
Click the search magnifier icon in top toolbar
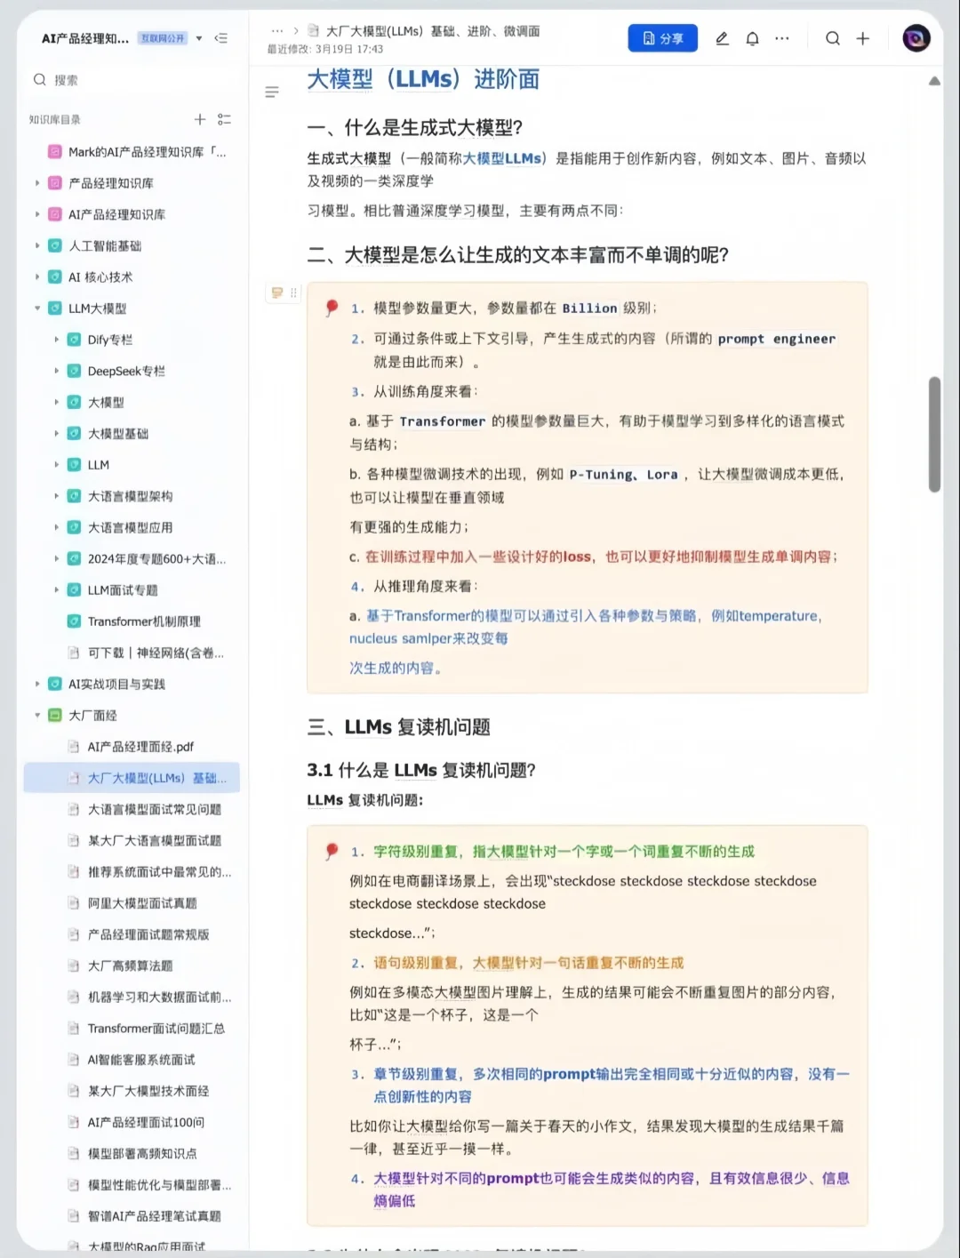pyautogui.click(x=832, y=38)
